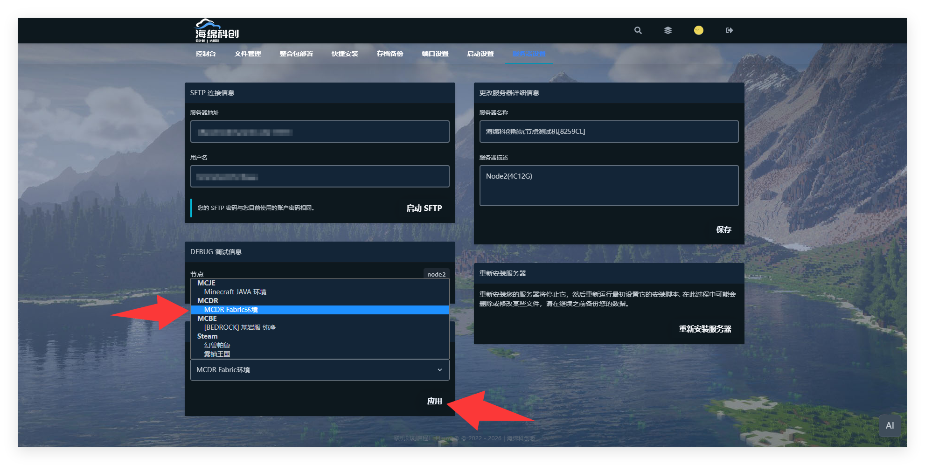This screenshot has height=465, width=925.
Task: Click the yellow user avatar icon
Action: pos(698,30)
